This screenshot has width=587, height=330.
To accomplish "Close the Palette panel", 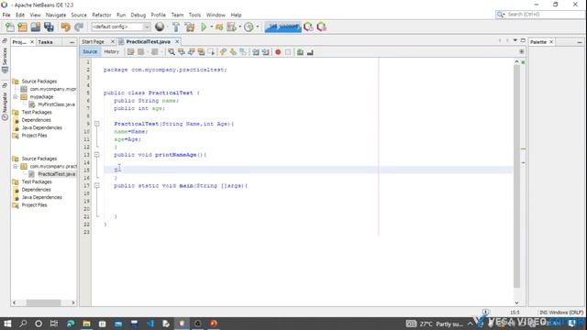I will click(551, 42).
